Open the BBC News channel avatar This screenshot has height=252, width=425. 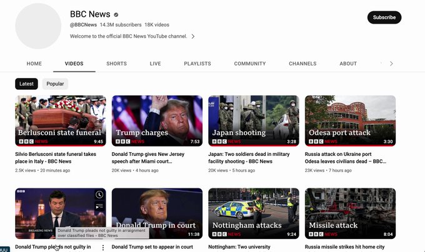(x=38, y=26)
